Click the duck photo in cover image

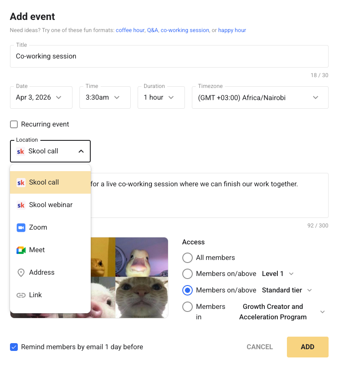pos(142,257)
